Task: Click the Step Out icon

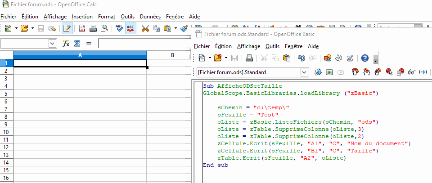Action: [378, 72]
